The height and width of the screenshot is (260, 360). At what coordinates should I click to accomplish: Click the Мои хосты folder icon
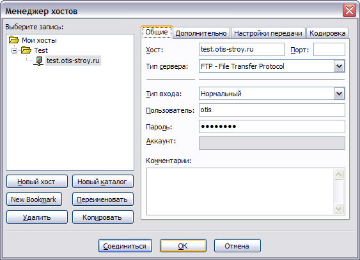point(14,40)
